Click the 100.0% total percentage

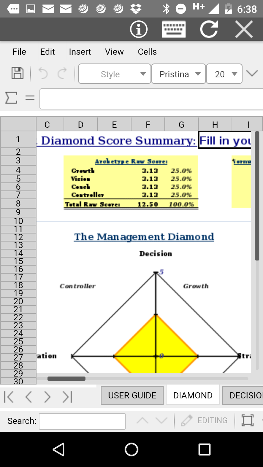coord(181,204)
